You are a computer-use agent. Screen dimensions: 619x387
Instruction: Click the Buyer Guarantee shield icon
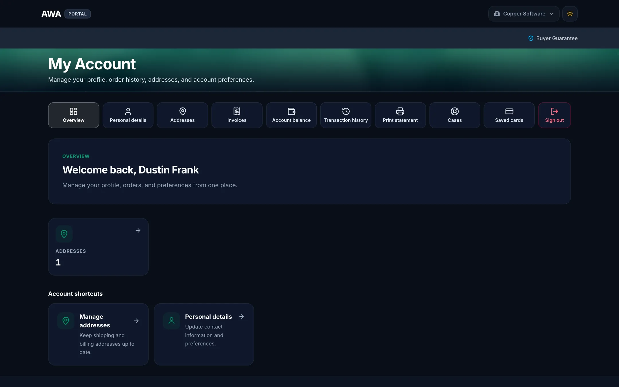pyautogui.click(x=531, y=38)
